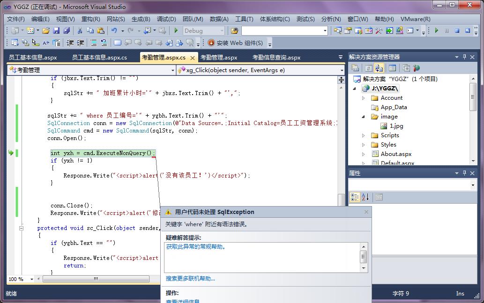Click the Comment Out Selected Lines icon
This screenshot has width=484, height=303.
pyautogui.click(x=94, y=43)
